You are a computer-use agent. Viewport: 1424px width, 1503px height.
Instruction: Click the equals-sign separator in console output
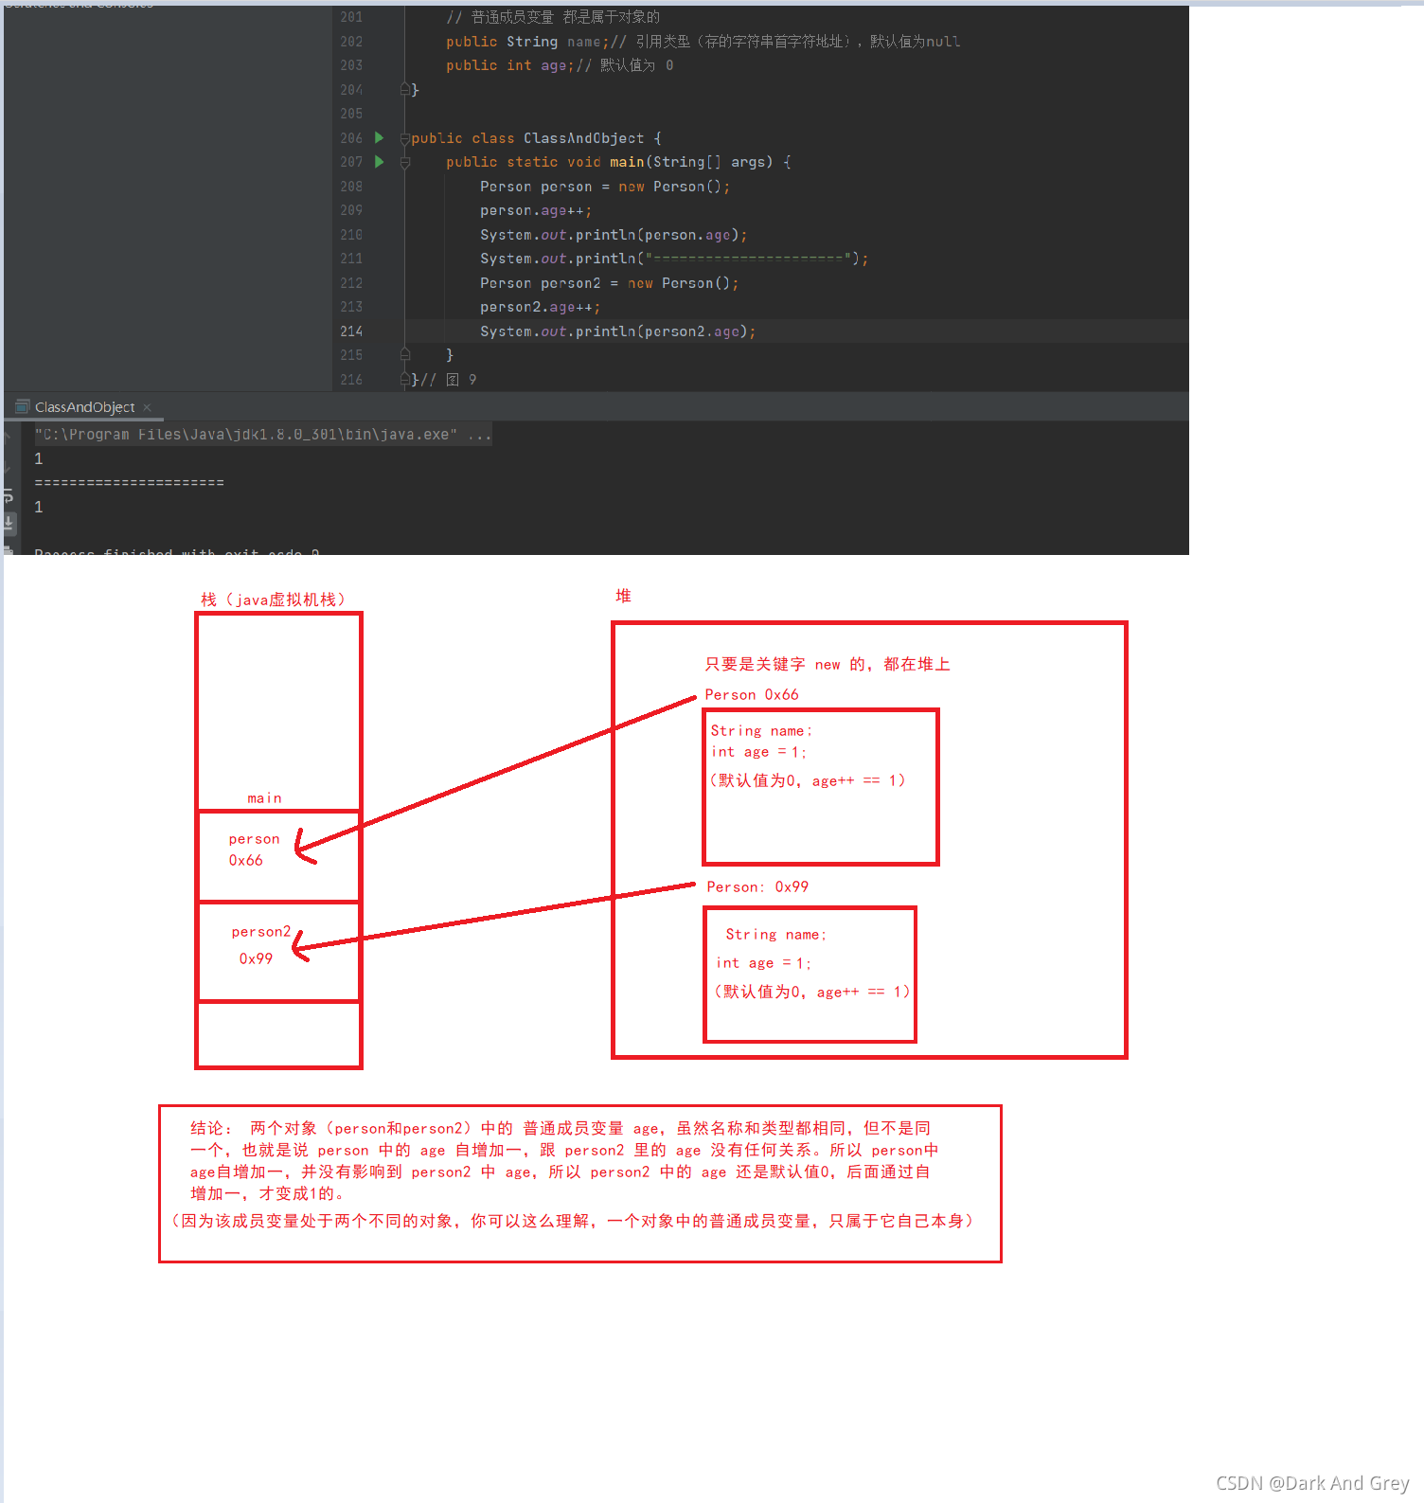click(x=129, y=483)
